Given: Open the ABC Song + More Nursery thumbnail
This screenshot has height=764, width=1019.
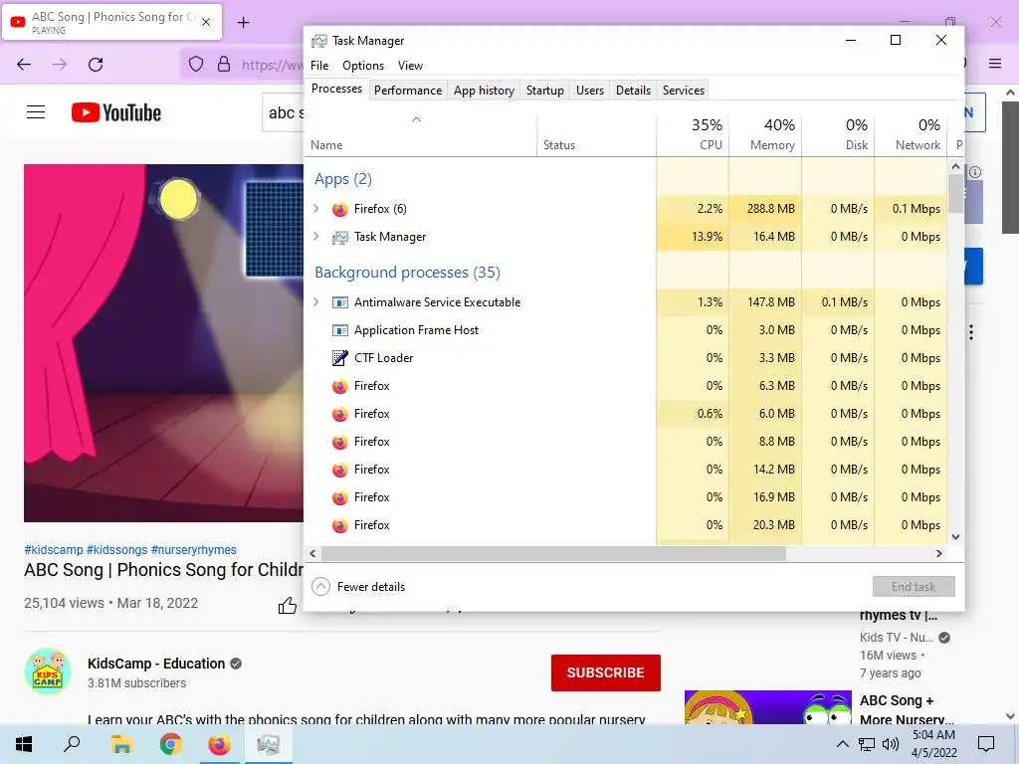Looking at the screenshot, I should pyautogui.click(x=767, y=707).
